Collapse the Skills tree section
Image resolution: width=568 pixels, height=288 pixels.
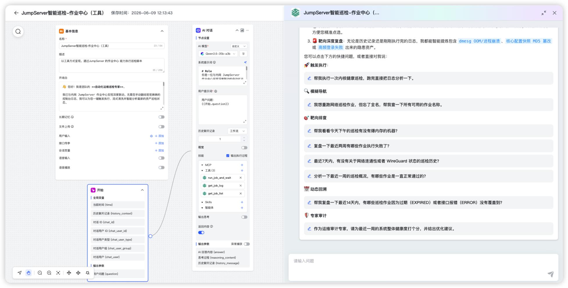click(x=202, y=202)
